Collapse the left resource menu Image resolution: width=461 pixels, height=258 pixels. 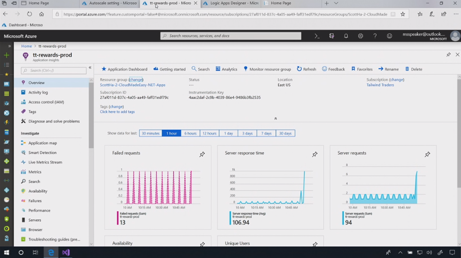pos(90,68)
